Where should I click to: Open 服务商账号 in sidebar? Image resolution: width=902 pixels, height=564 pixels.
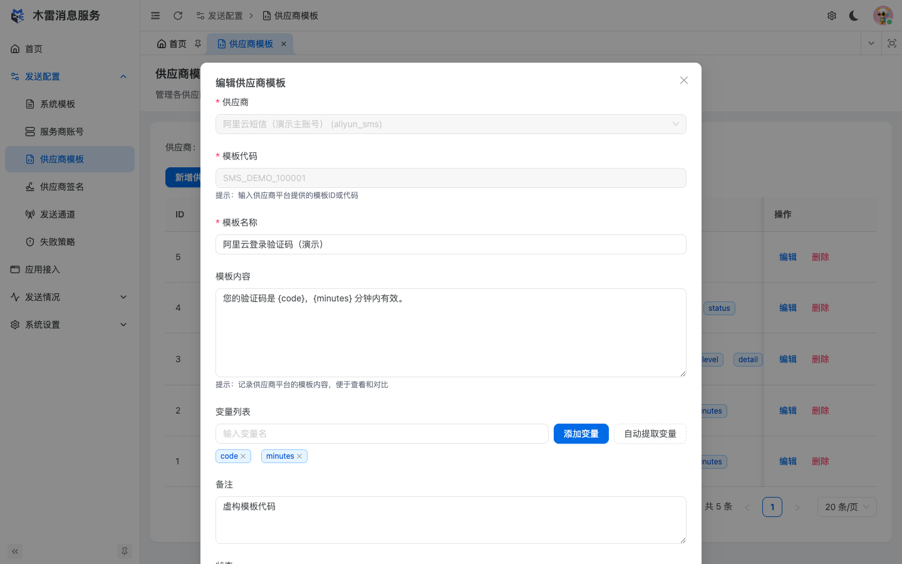coord(70,132)
